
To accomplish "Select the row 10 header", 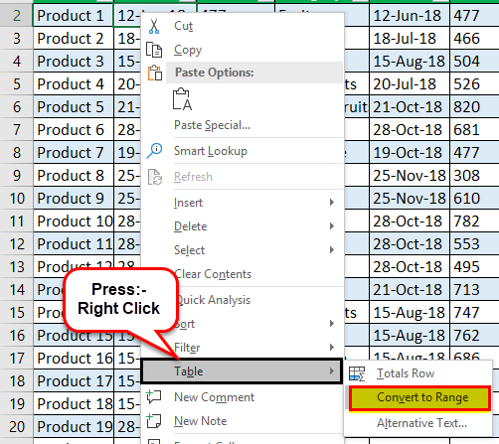I will click(17, 199).
